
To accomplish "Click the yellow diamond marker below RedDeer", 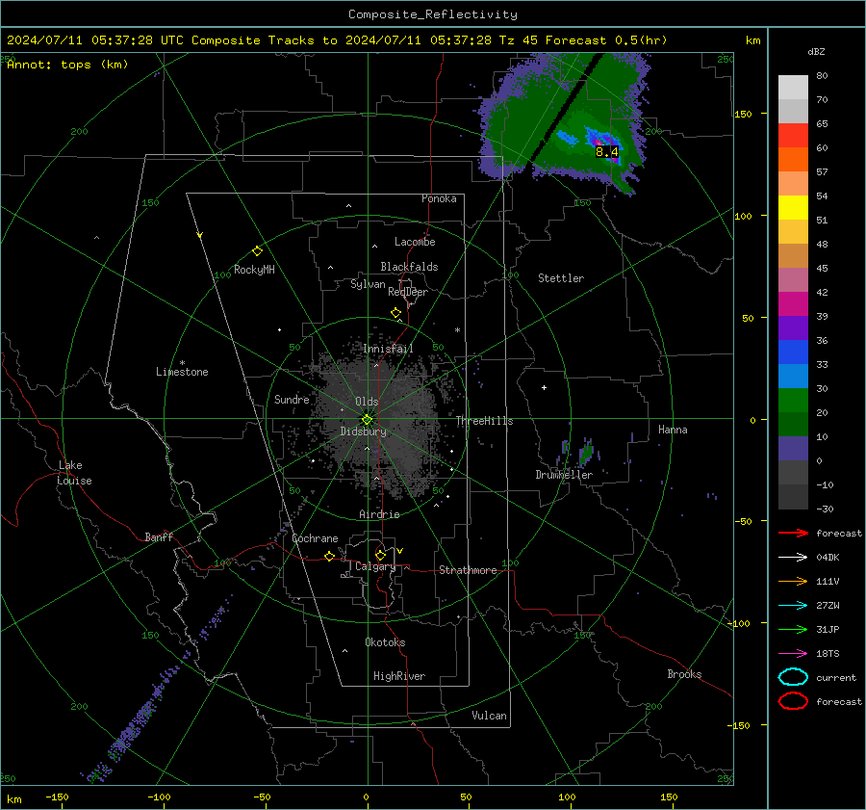I will pos(395,313).
